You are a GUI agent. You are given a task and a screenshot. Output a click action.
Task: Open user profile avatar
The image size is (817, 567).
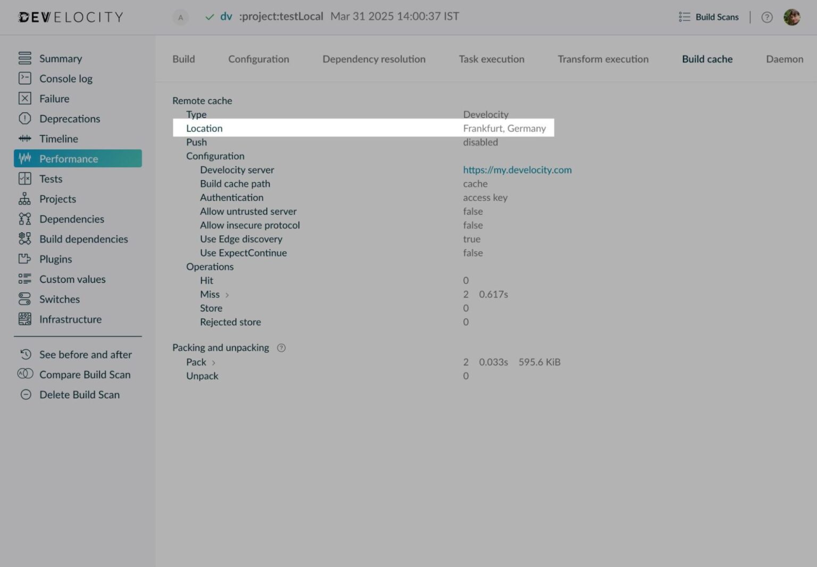click(x=791, y=17)
